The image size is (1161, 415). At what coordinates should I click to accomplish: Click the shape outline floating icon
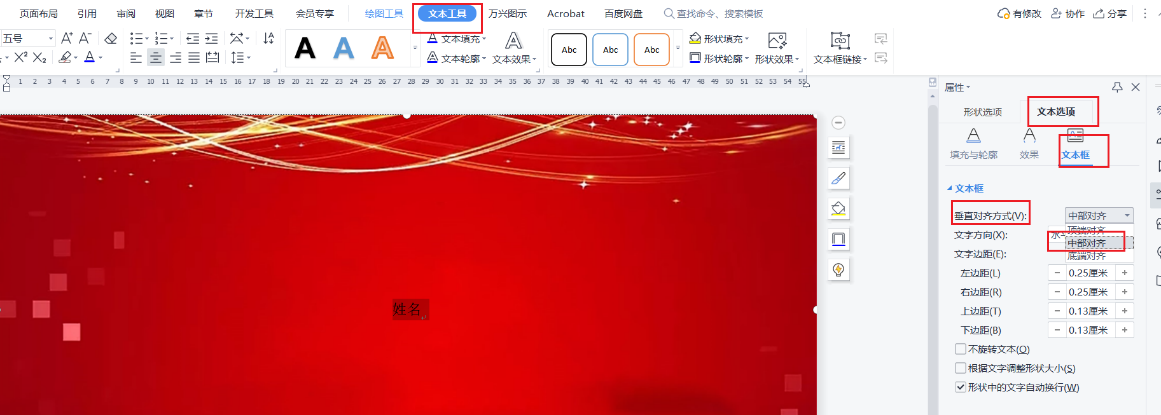click(x=838, y=239)
